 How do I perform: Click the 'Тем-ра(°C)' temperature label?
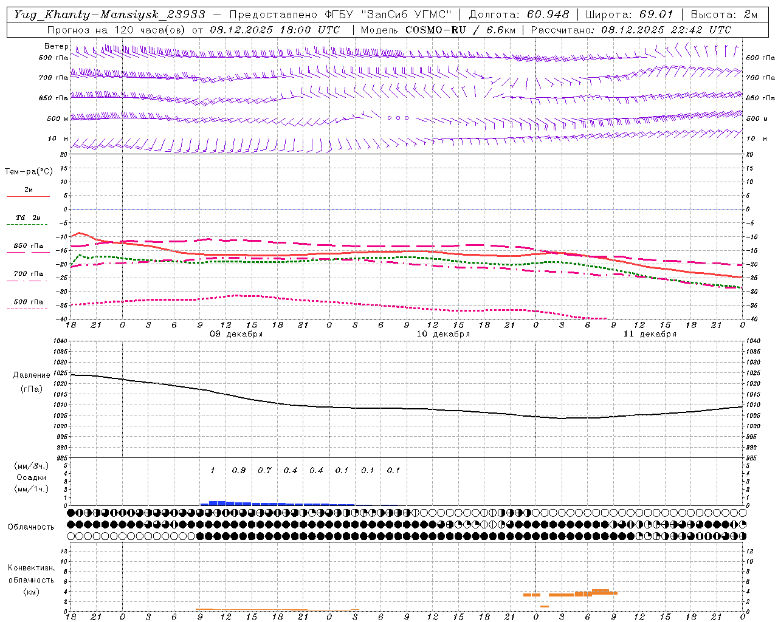[29, 172]
